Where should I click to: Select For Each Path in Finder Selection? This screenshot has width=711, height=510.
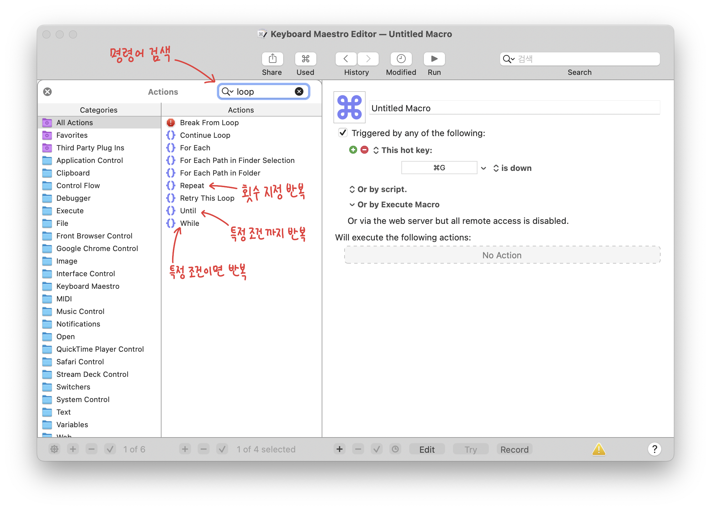point(241,160)
